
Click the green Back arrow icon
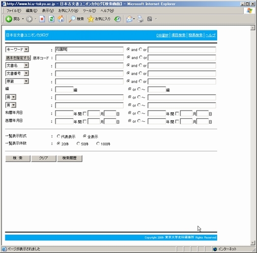click(x=9, y=19)
